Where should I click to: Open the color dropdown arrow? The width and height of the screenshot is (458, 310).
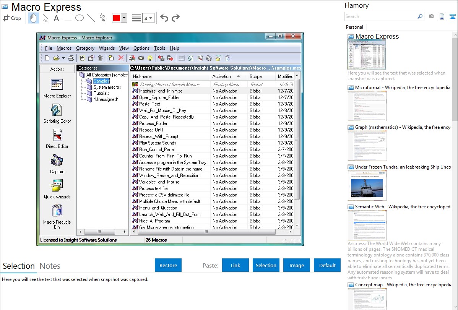click(x=124, y=18)
